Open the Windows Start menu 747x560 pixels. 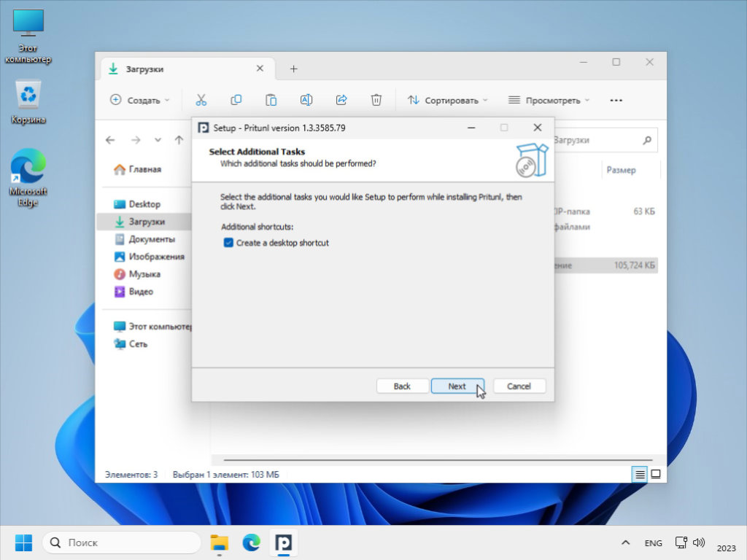pyautogui.click(x=23, y=542)
